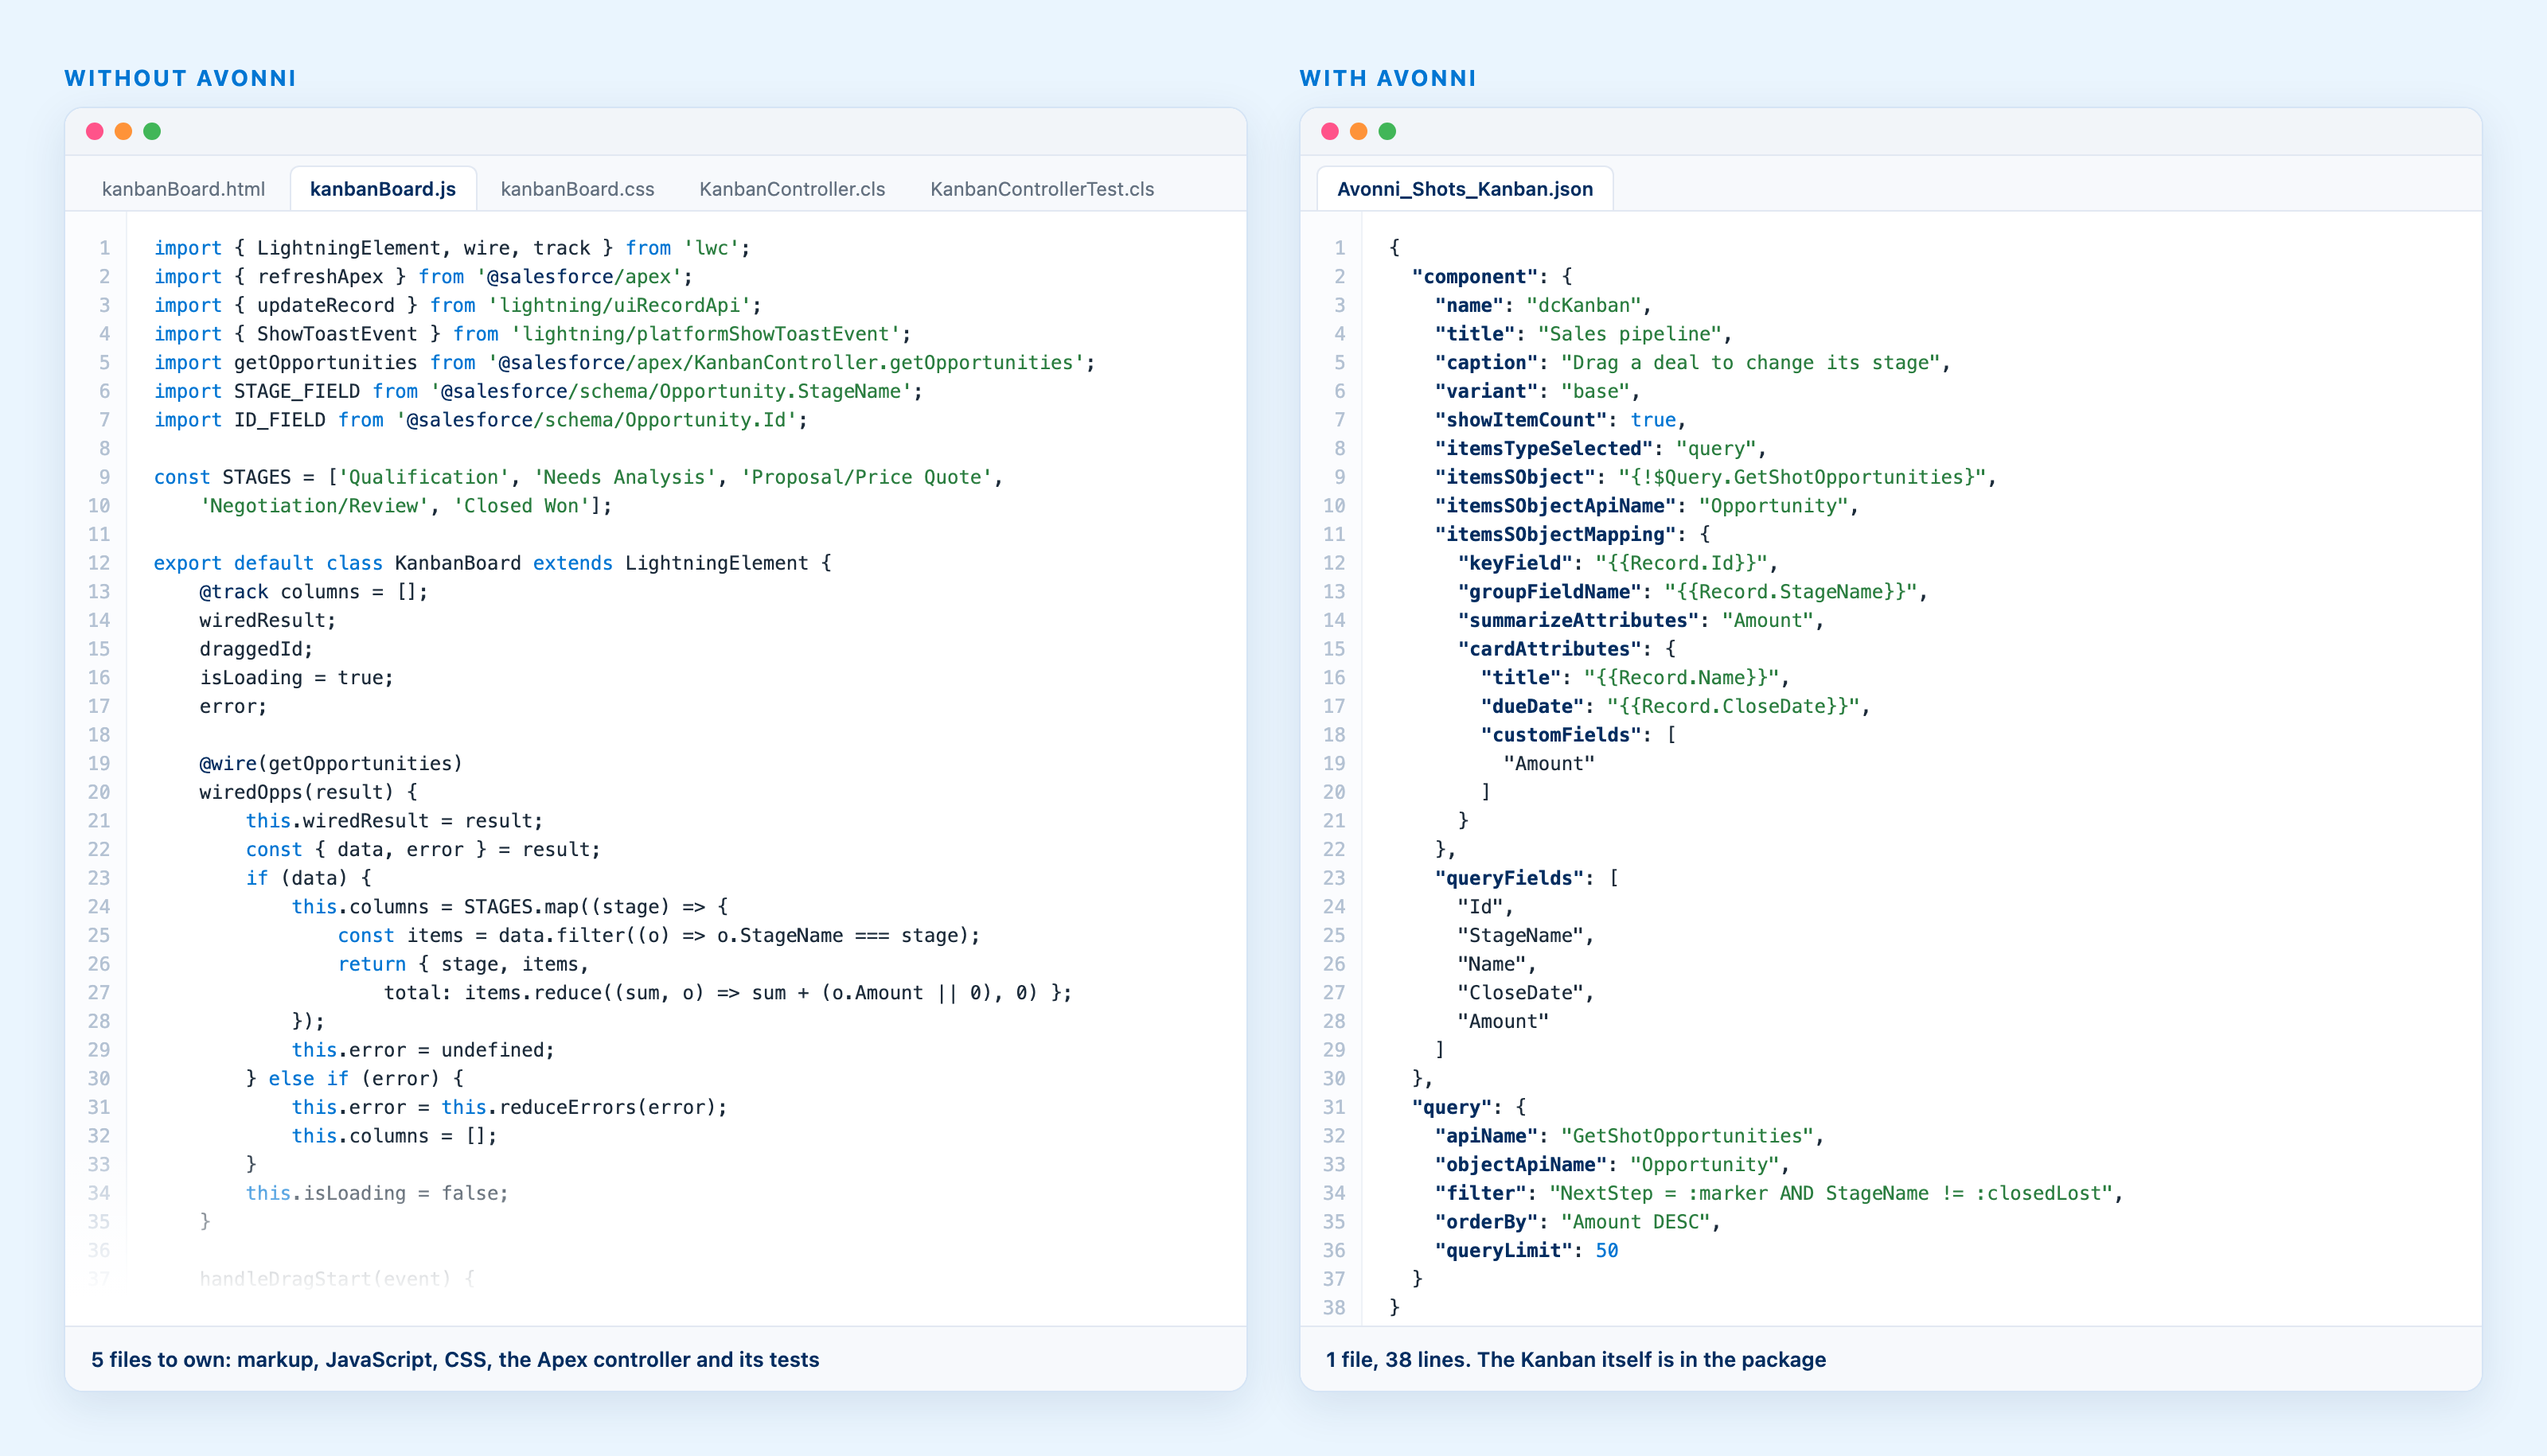This screenshot has height=1456, width=2547.
Task: Click the red dot in the right JSON window
Action: [x=1329, y=131]
